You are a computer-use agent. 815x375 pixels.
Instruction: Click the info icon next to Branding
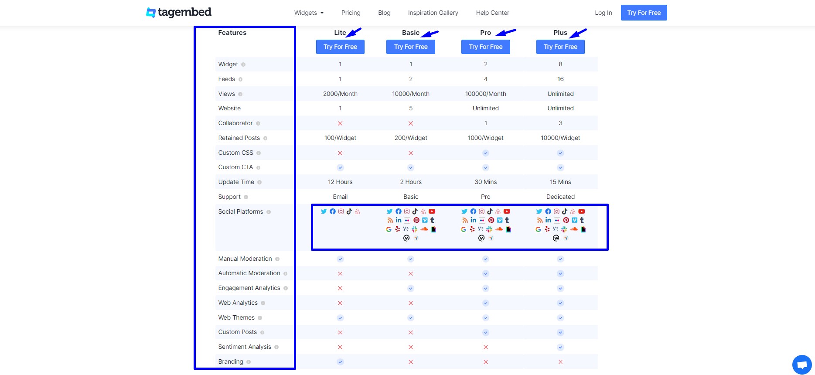tap(249, 362)
